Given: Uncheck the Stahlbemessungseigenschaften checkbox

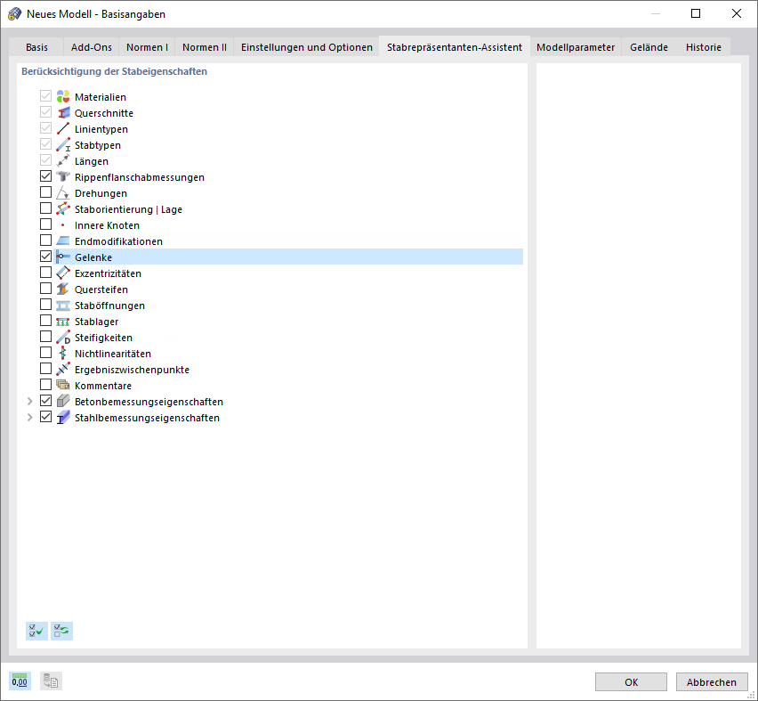Looking at the screenshot, I should (x=45, y=416).
